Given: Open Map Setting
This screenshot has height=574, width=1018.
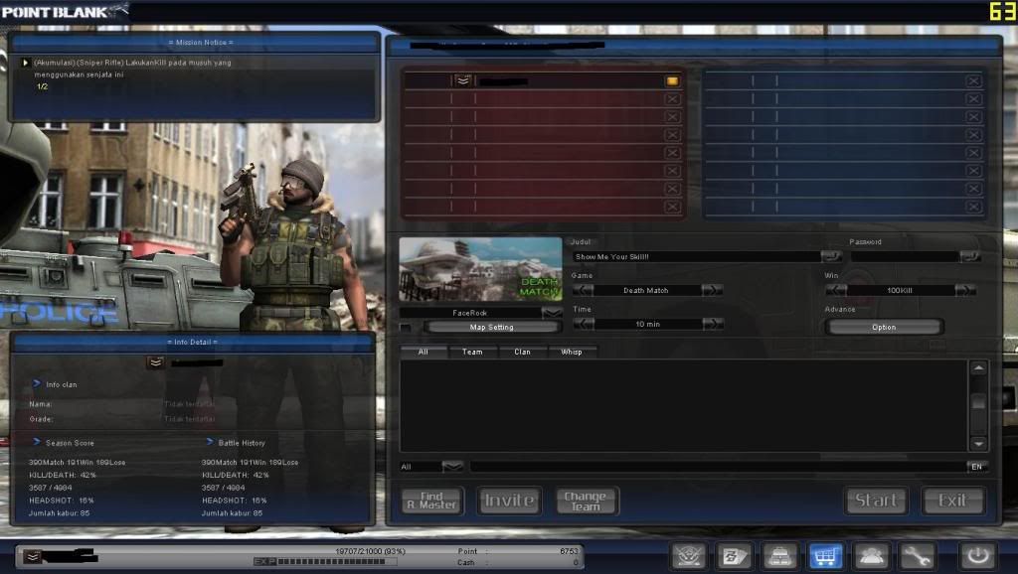Looking at the screenshot, I should click(x=491, y=328).
